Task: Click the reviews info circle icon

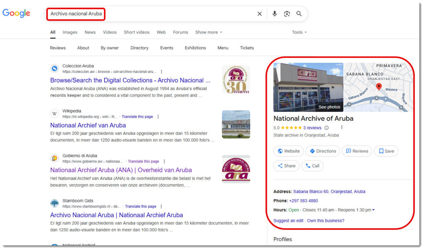Action: [x=326, y=128]
